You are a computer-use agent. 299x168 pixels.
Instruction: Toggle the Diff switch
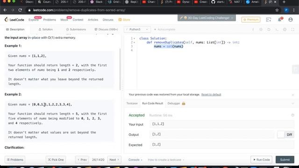tap(285, 135)
